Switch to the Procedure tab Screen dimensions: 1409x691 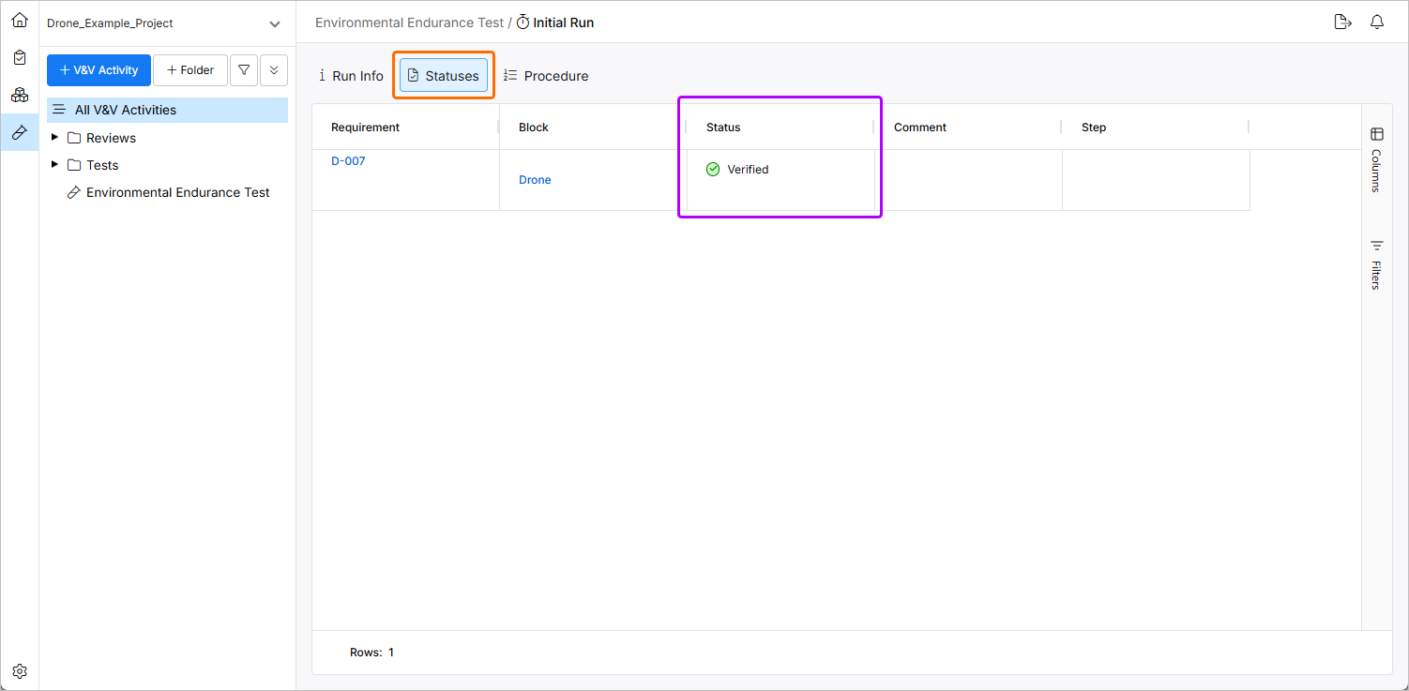tap(546, 76)
